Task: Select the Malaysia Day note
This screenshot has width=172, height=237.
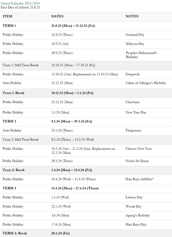Action: click(x=135, y=44)
